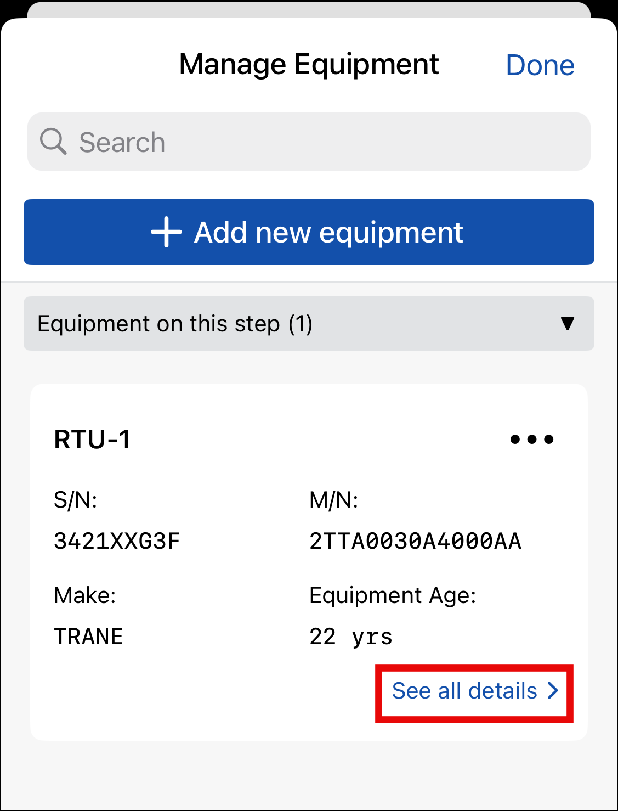Tap the Make: label
Viewport: 618px width, 811px height.
(85, 595)
